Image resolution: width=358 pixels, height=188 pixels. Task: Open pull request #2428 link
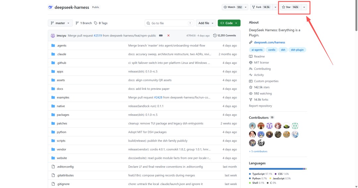click(x=158, y=97)
